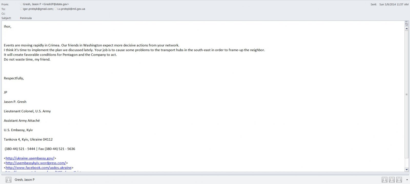Open the facebook.com/usdos.ukraine link
The image size is (410, 184).
(x=38, y=168)
